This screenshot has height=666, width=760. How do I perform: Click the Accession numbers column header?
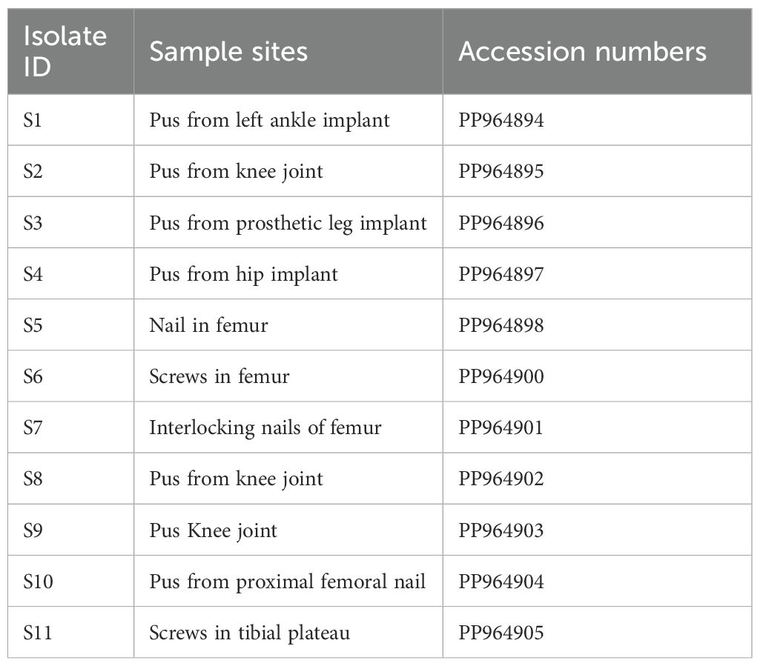point(597,51)
